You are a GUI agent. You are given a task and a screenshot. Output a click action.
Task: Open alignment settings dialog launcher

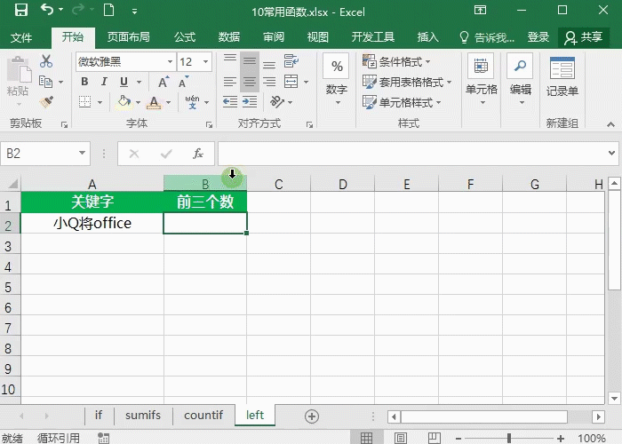(309, 125)
